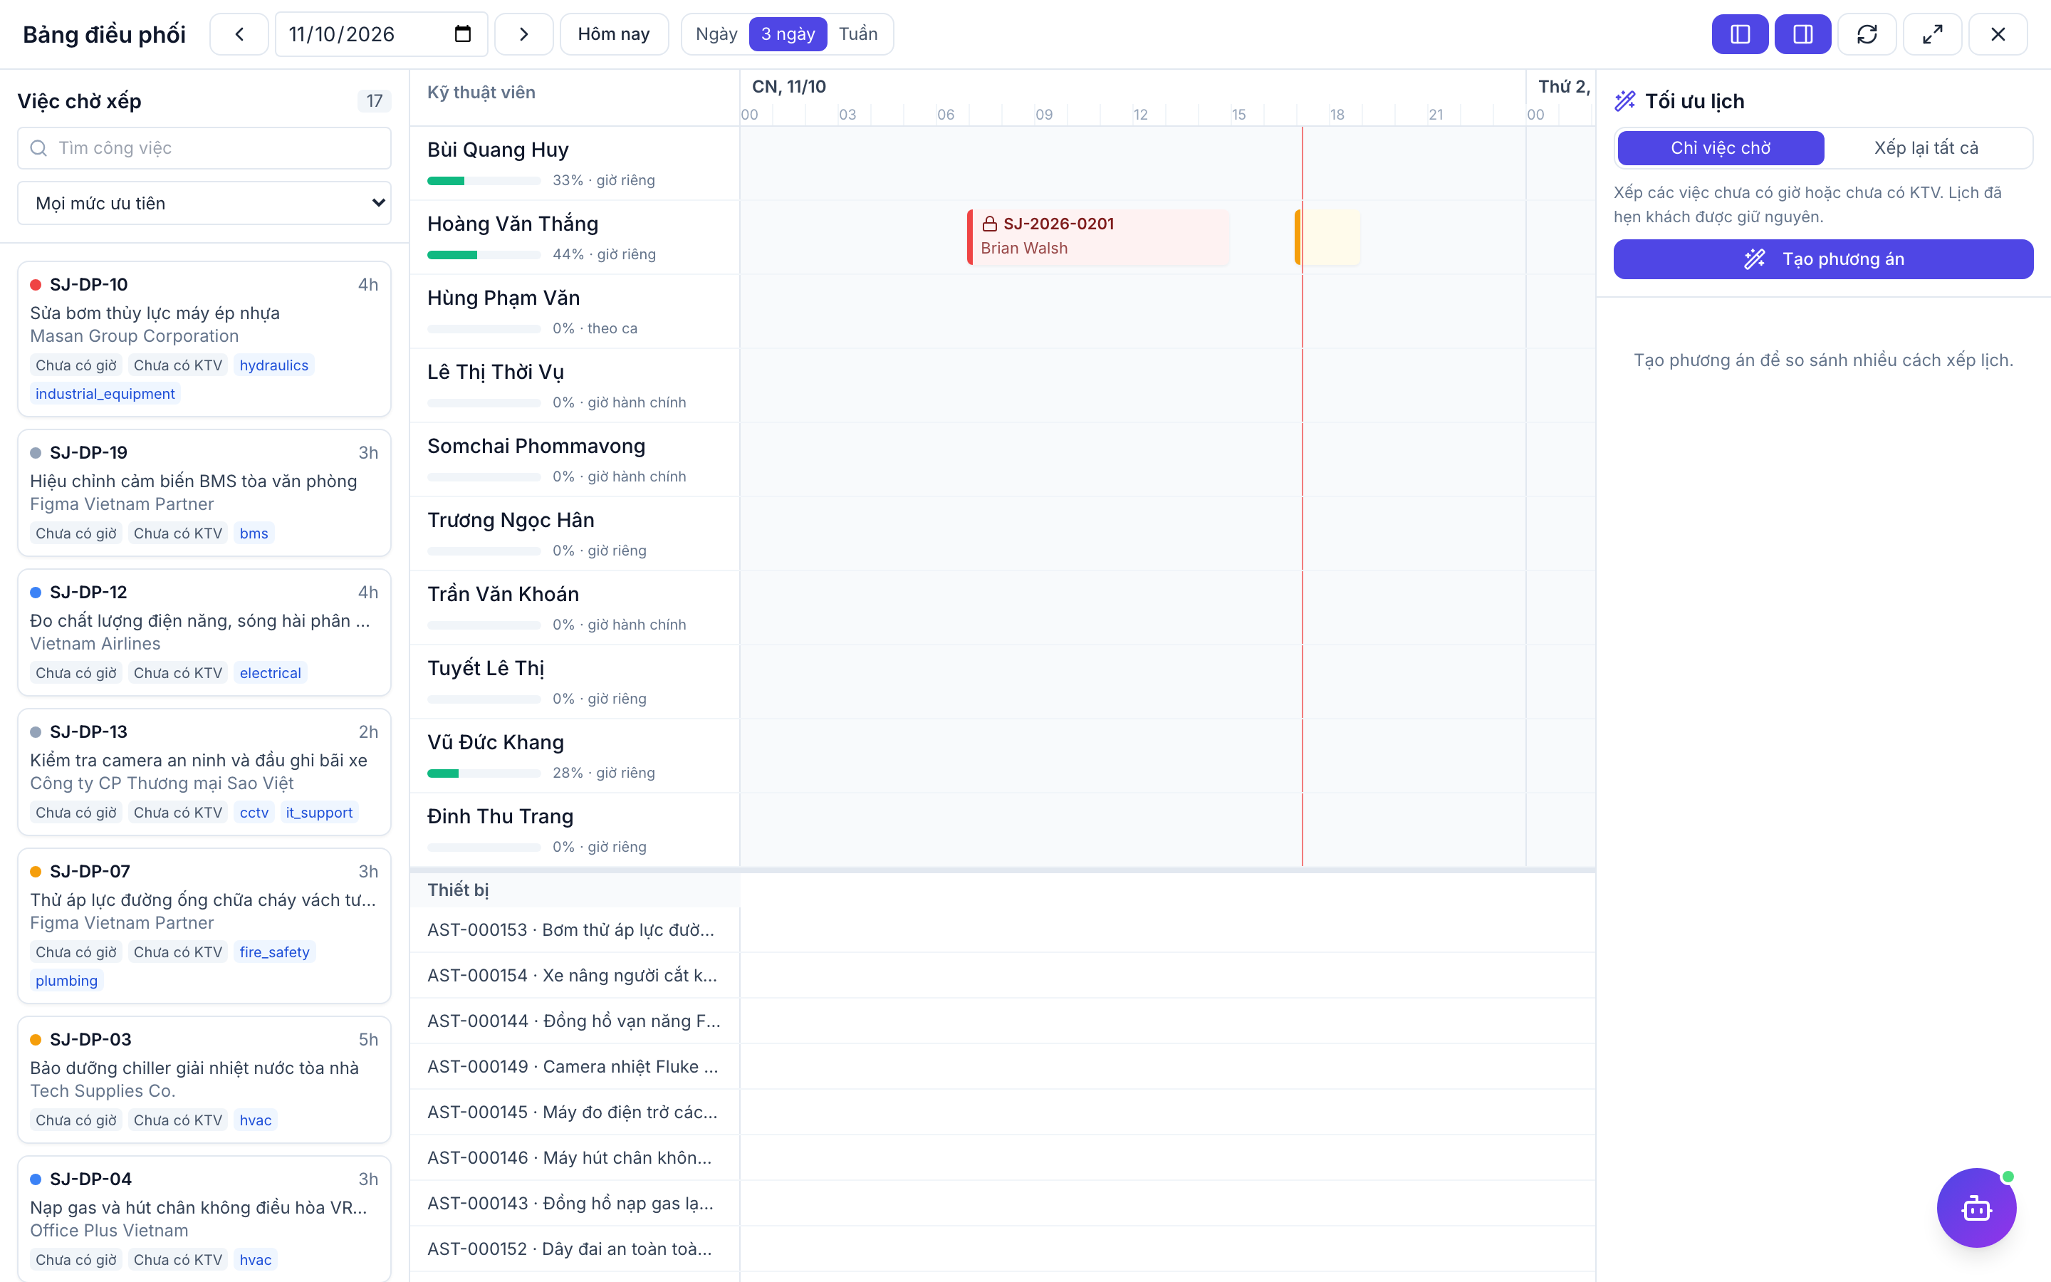The width and height of the screenshot is (2051, 1282).
Task: Click the orange priority dot on SJ-DP-03
Action: click(x=36, y=1040)
